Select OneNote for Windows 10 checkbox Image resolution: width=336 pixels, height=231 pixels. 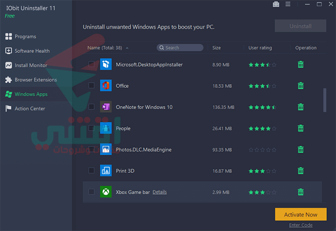92,107
